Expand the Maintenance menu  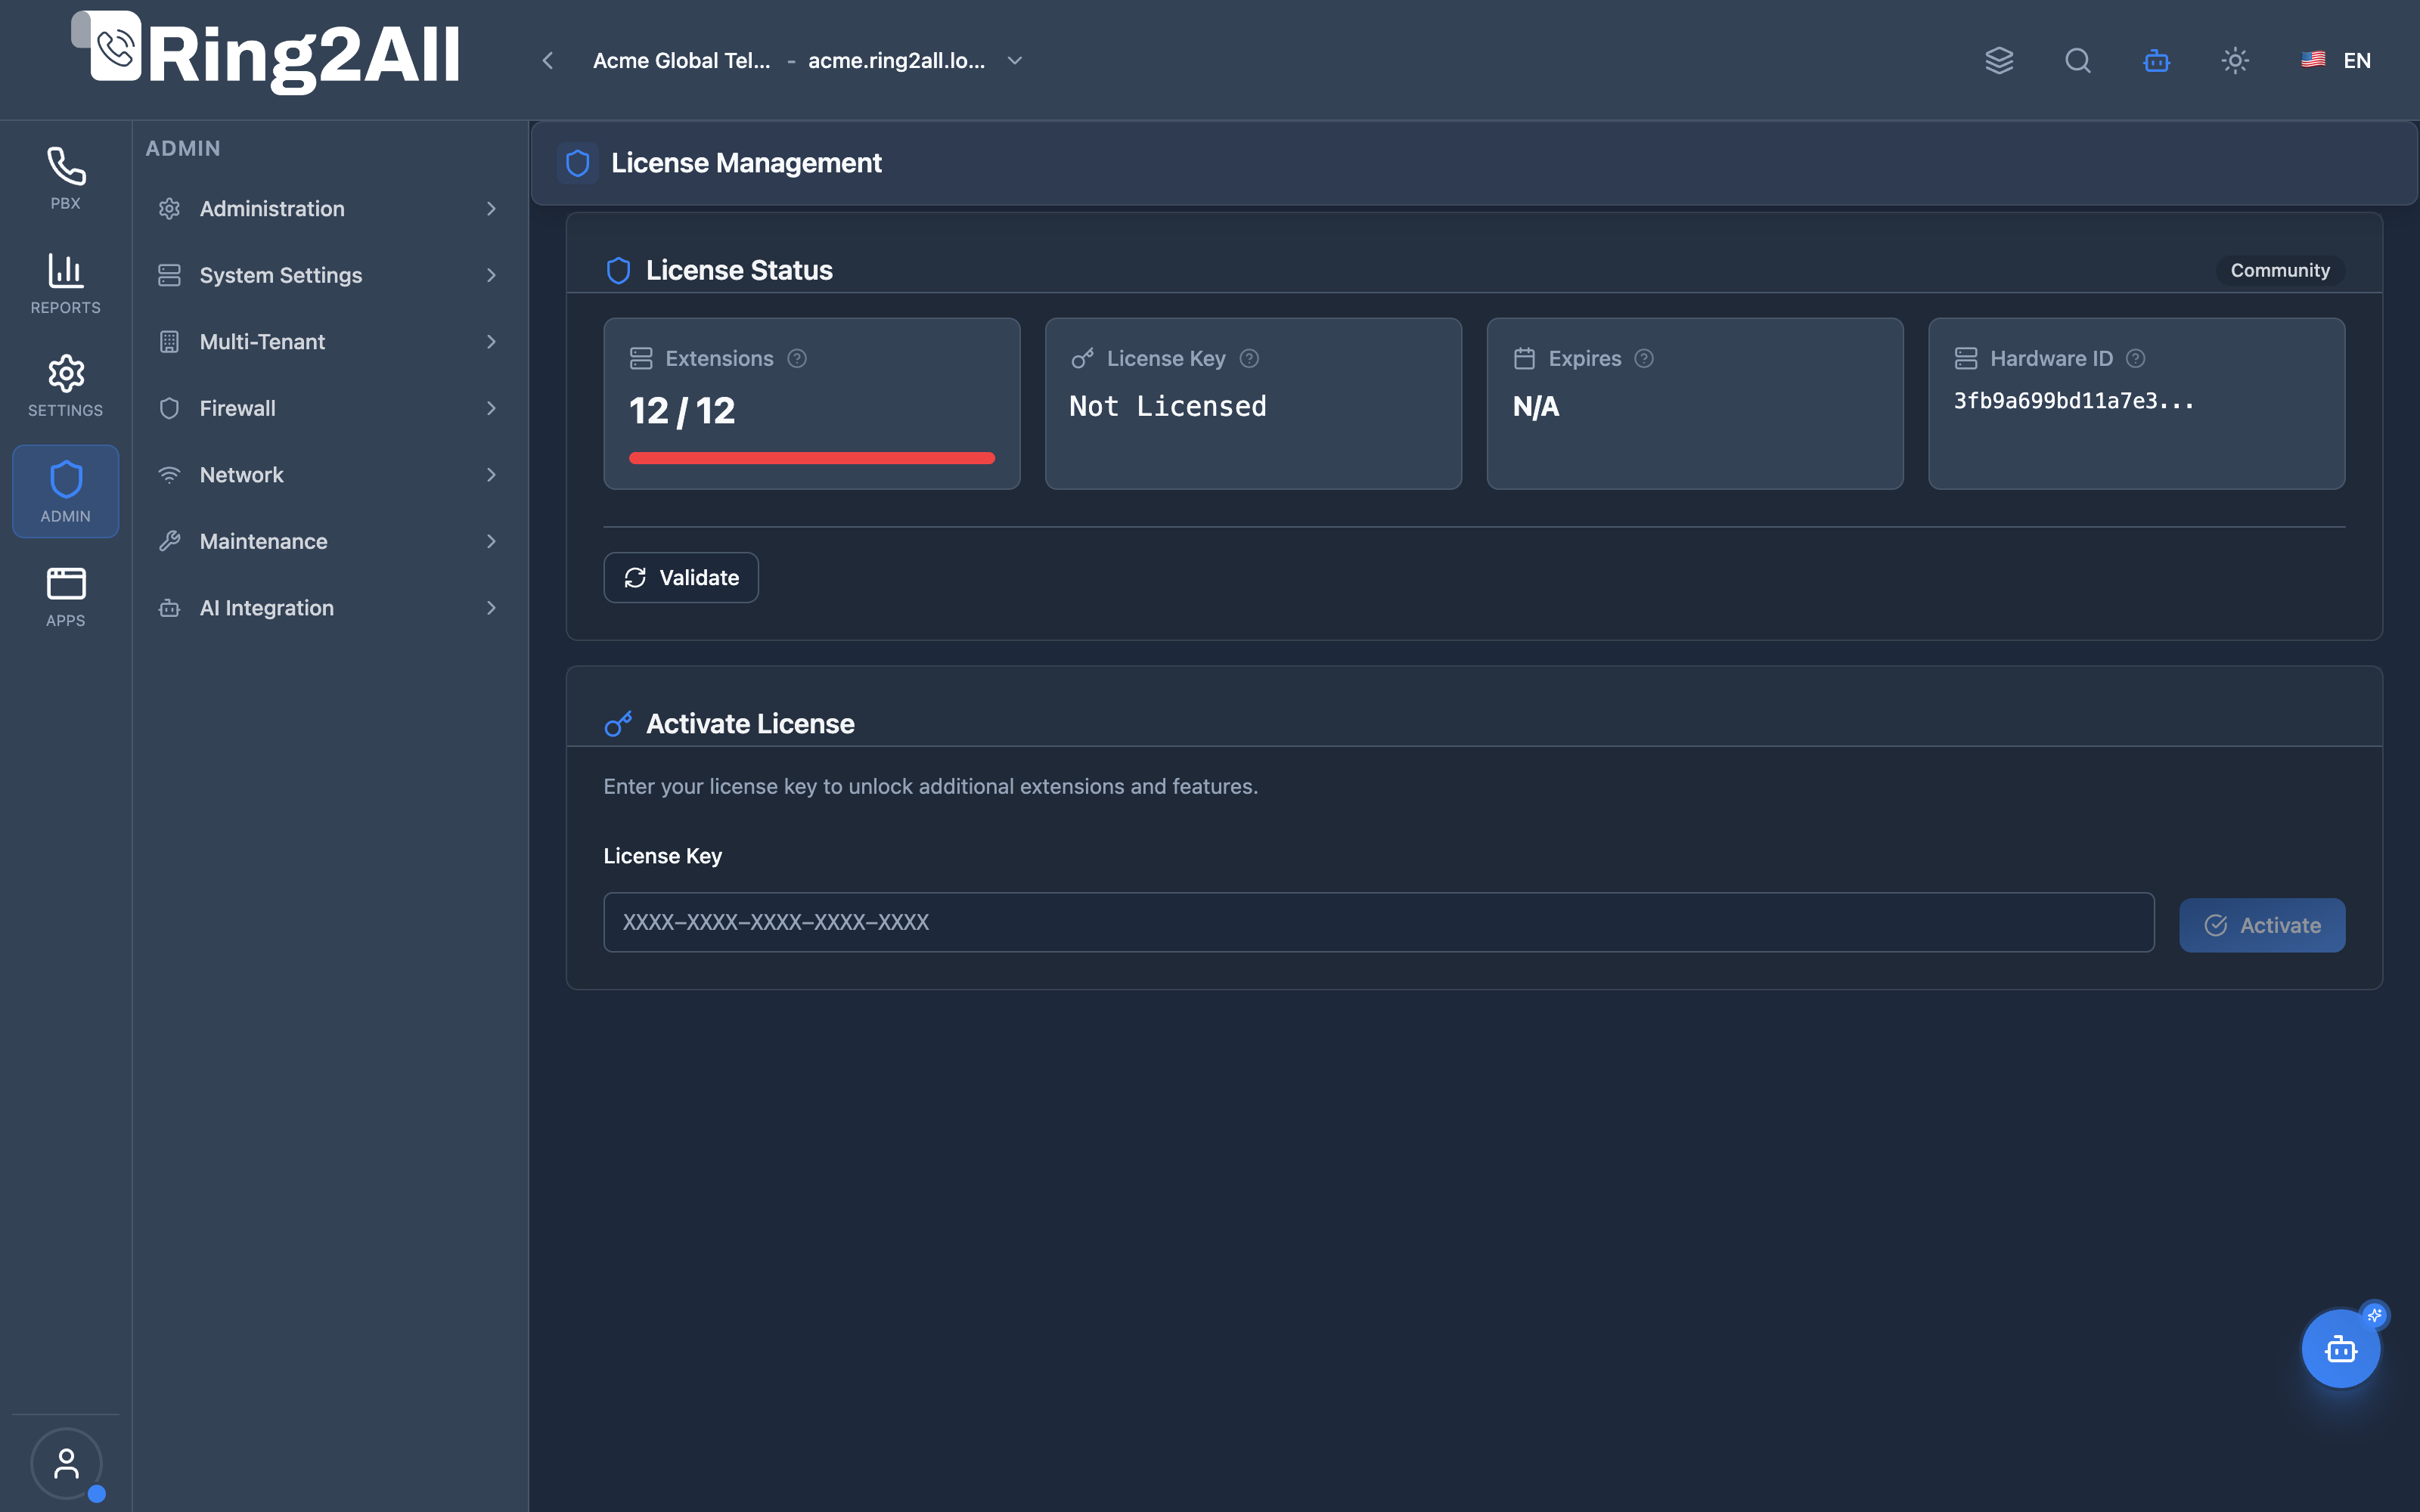(x=330, y=541)
